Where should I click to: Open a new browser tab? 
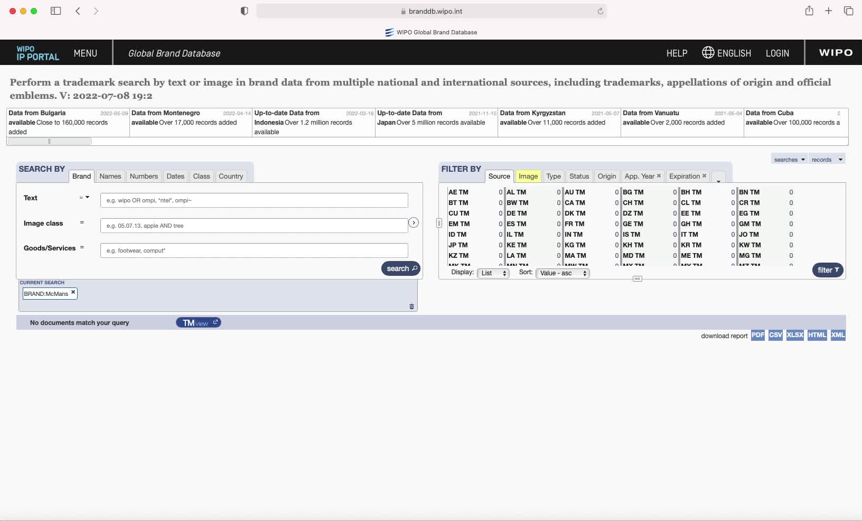[x=828, y=11]
